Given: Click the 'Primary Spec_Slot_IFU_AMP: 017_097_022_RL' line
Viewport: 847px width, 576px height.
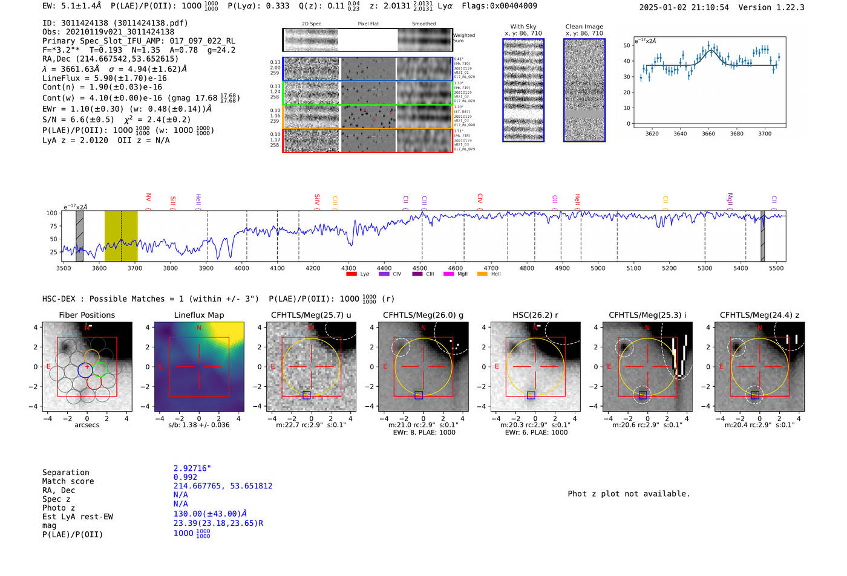Looking at the screenshot, I should pyautogui.click(x=139, y=41).
